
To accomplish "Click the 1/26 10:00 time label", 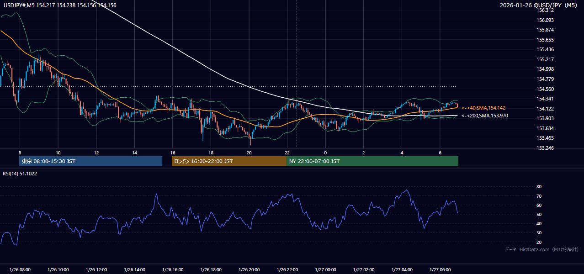I will pyautogui.click(x=58, y=270).
